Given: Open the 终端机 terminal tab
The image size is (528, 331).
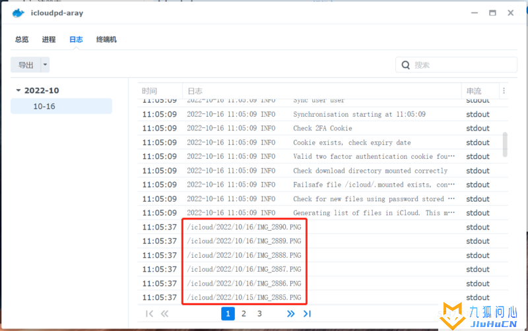Looking at the screenshot, I should click(106, 40).
